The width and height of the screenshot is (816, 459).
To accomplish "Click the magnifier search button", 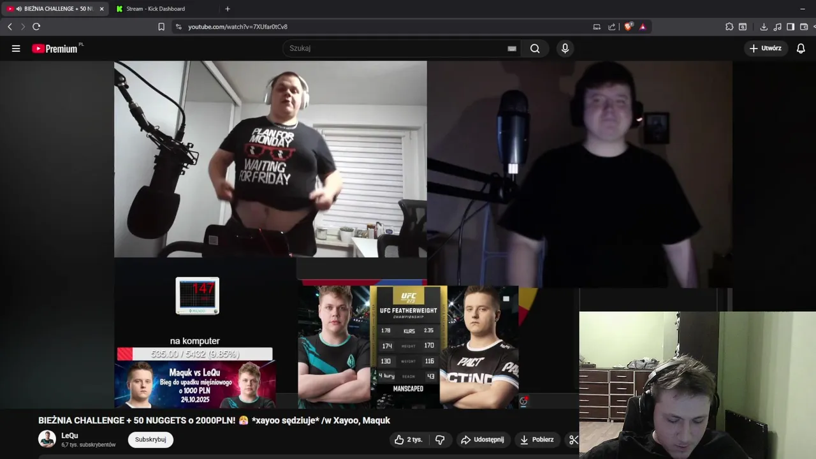I will (535, 48).
